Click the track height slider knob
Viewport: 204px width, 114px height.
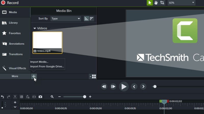coord(2,108)
